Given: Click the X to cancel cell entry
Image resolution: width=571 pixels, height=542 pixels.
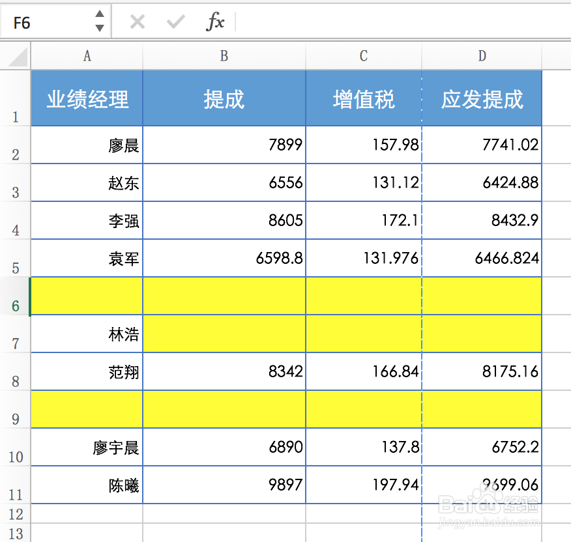Looking at the screenshot, I should 136,21.
